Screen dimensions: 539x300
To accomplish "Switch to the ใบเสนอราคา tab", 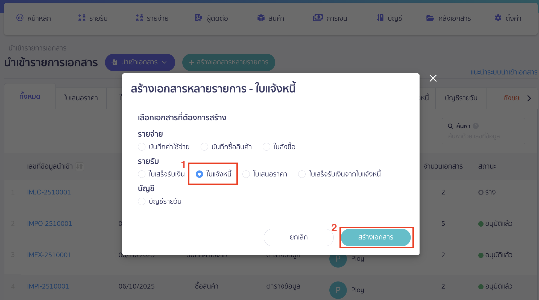I will [81, 98].
